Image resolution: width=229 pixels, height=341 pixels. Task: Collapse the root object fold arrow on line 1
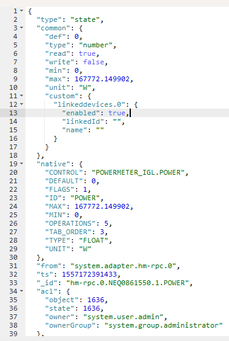click(21, 10)
